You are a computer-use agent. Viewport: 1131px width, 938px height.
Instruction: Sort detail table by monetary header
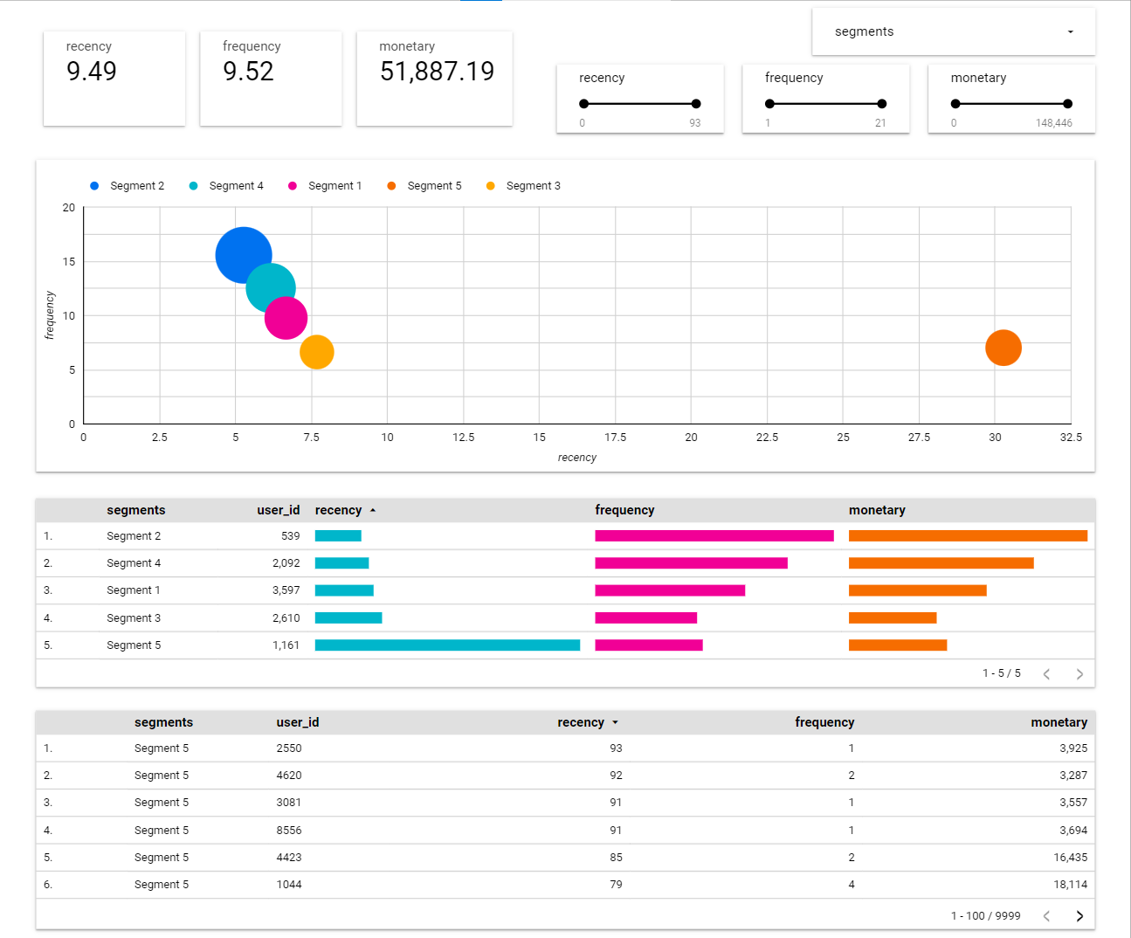point(1059,722)
